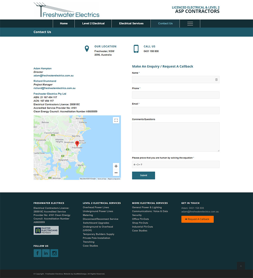Click the Freshwater Electrics Pty Ltd heading
The height and width of the screenshot is (278, 253).
(x=50, y=94)
